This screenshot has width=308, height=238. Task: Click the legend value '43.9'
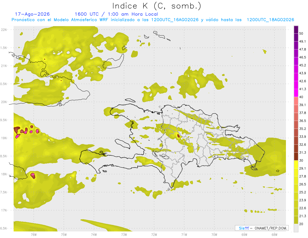tap(303, 73)
